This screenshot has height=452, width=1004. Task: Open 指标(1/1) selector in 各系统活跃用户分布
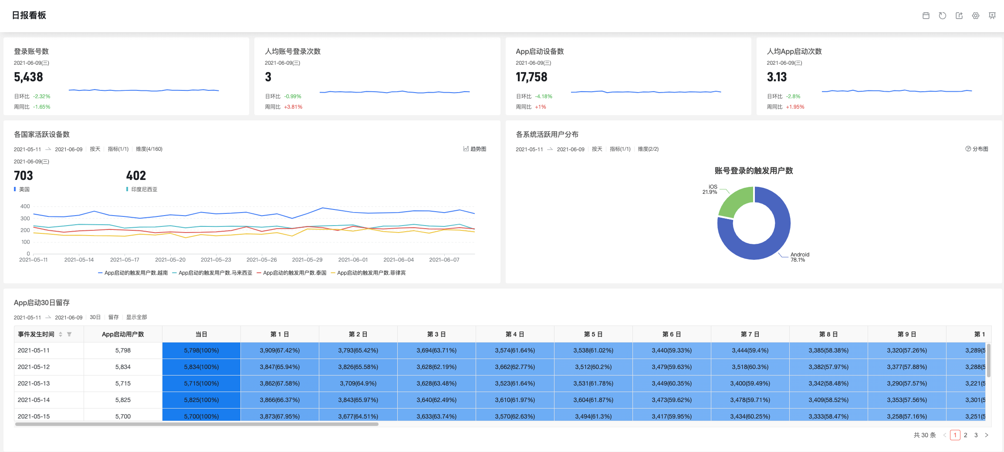coord(620,149)
